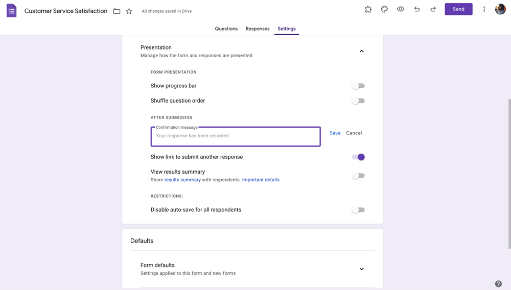Screen dimensions: 511x290
Task: Expand the Form defaults section
Action: (361, 269)
